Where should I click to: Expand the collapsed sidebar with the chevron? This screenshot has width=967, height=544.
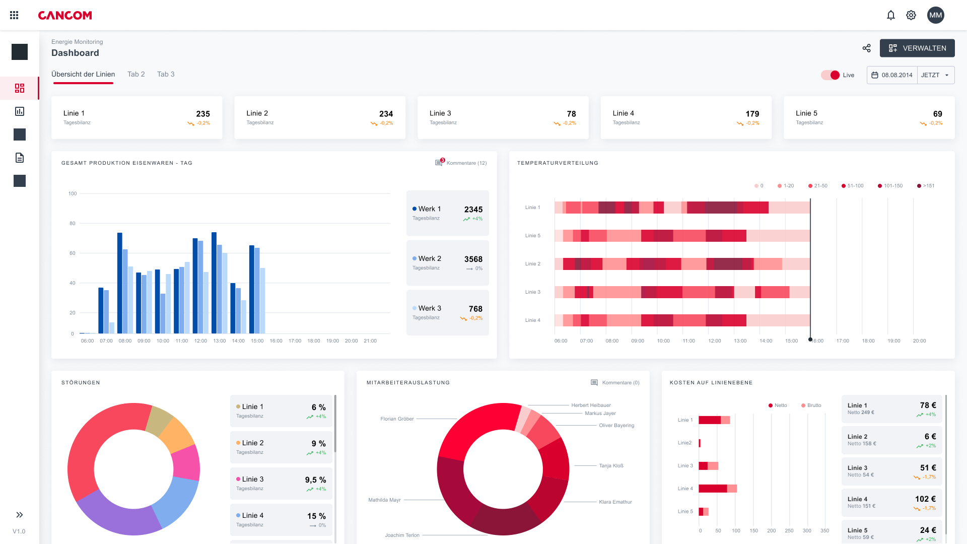click(x=20, y=514)
